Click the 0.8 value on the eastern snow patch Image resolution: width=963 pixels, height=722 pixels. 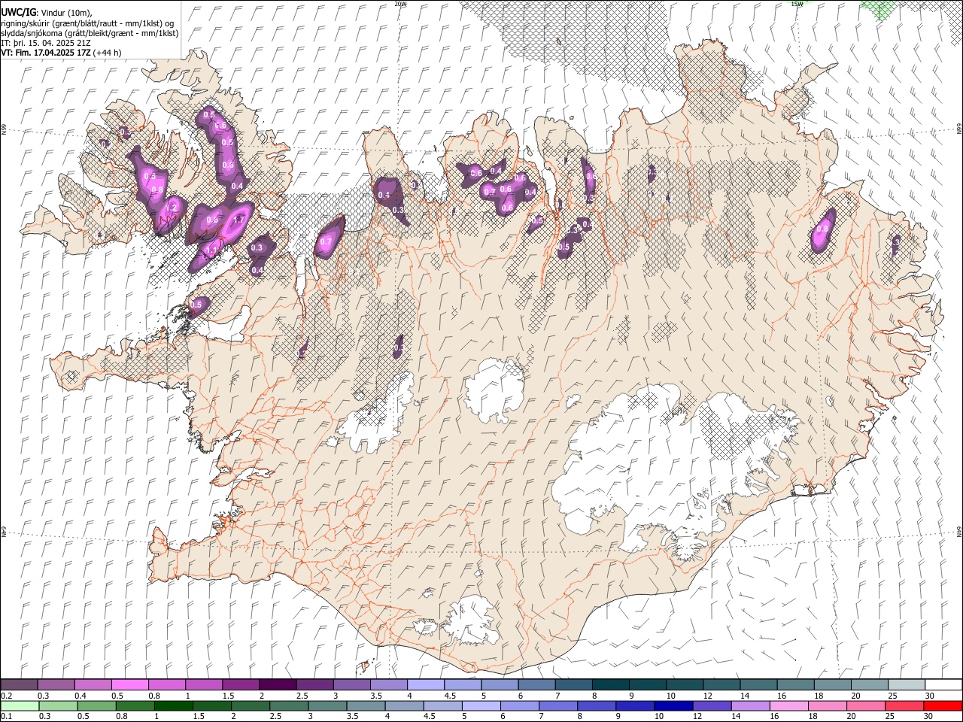coord(823,229)
